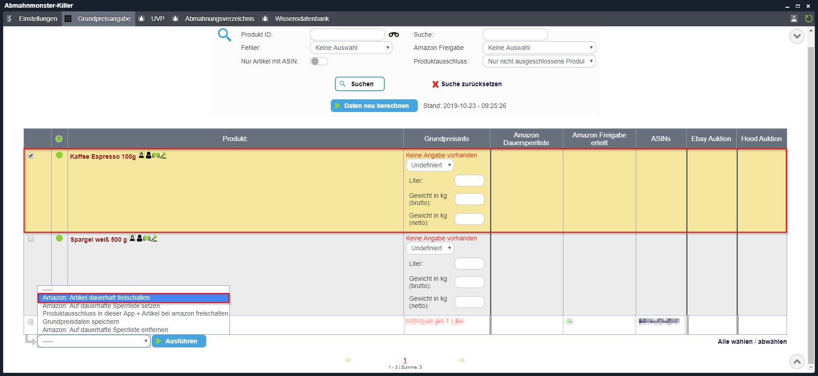Toggle the Nur Artikel mit ASIN switch
818x376 pixels.
click(x=319, y=61)
